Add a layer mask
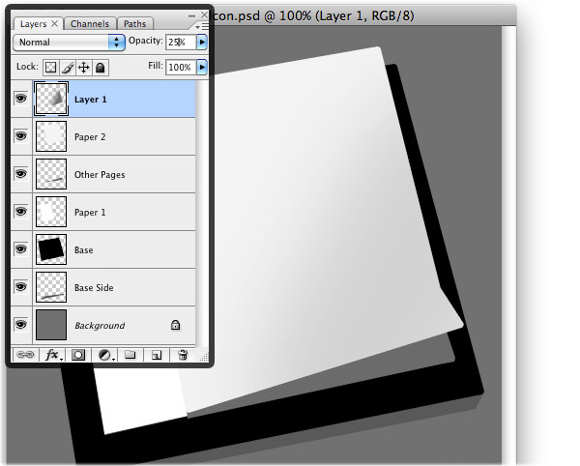 point(78,355)
